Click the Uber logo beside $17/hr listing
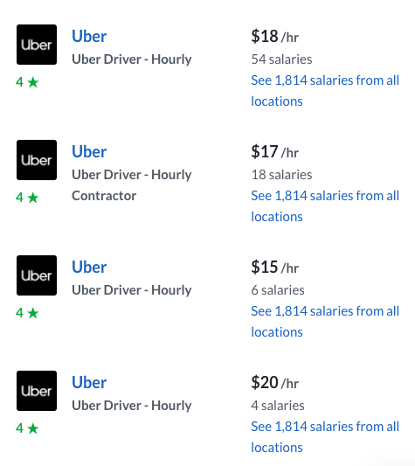Screen dimensions: 415x466 pyautogui.click(x=37, y=160)
